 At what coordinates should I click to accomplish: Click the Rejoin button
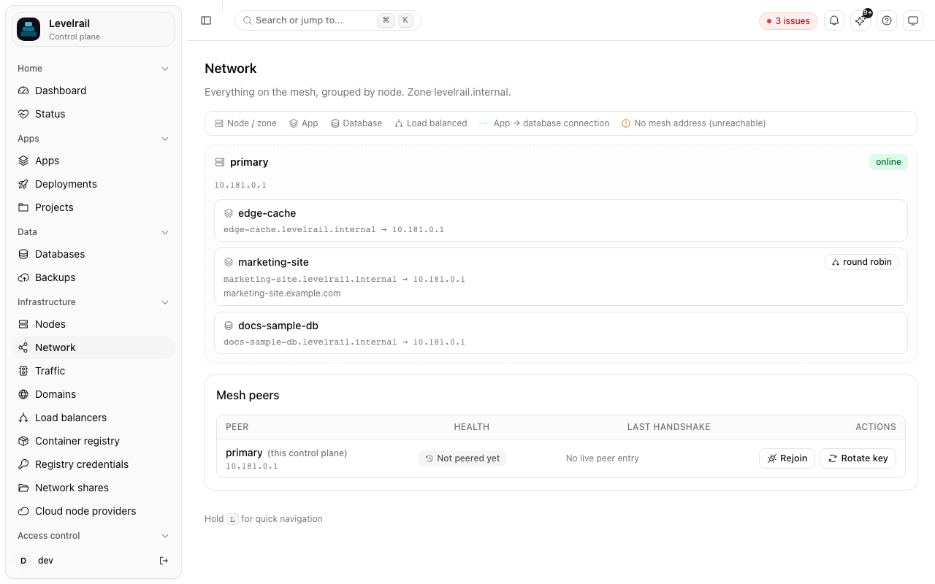click(x=787, y=458)
